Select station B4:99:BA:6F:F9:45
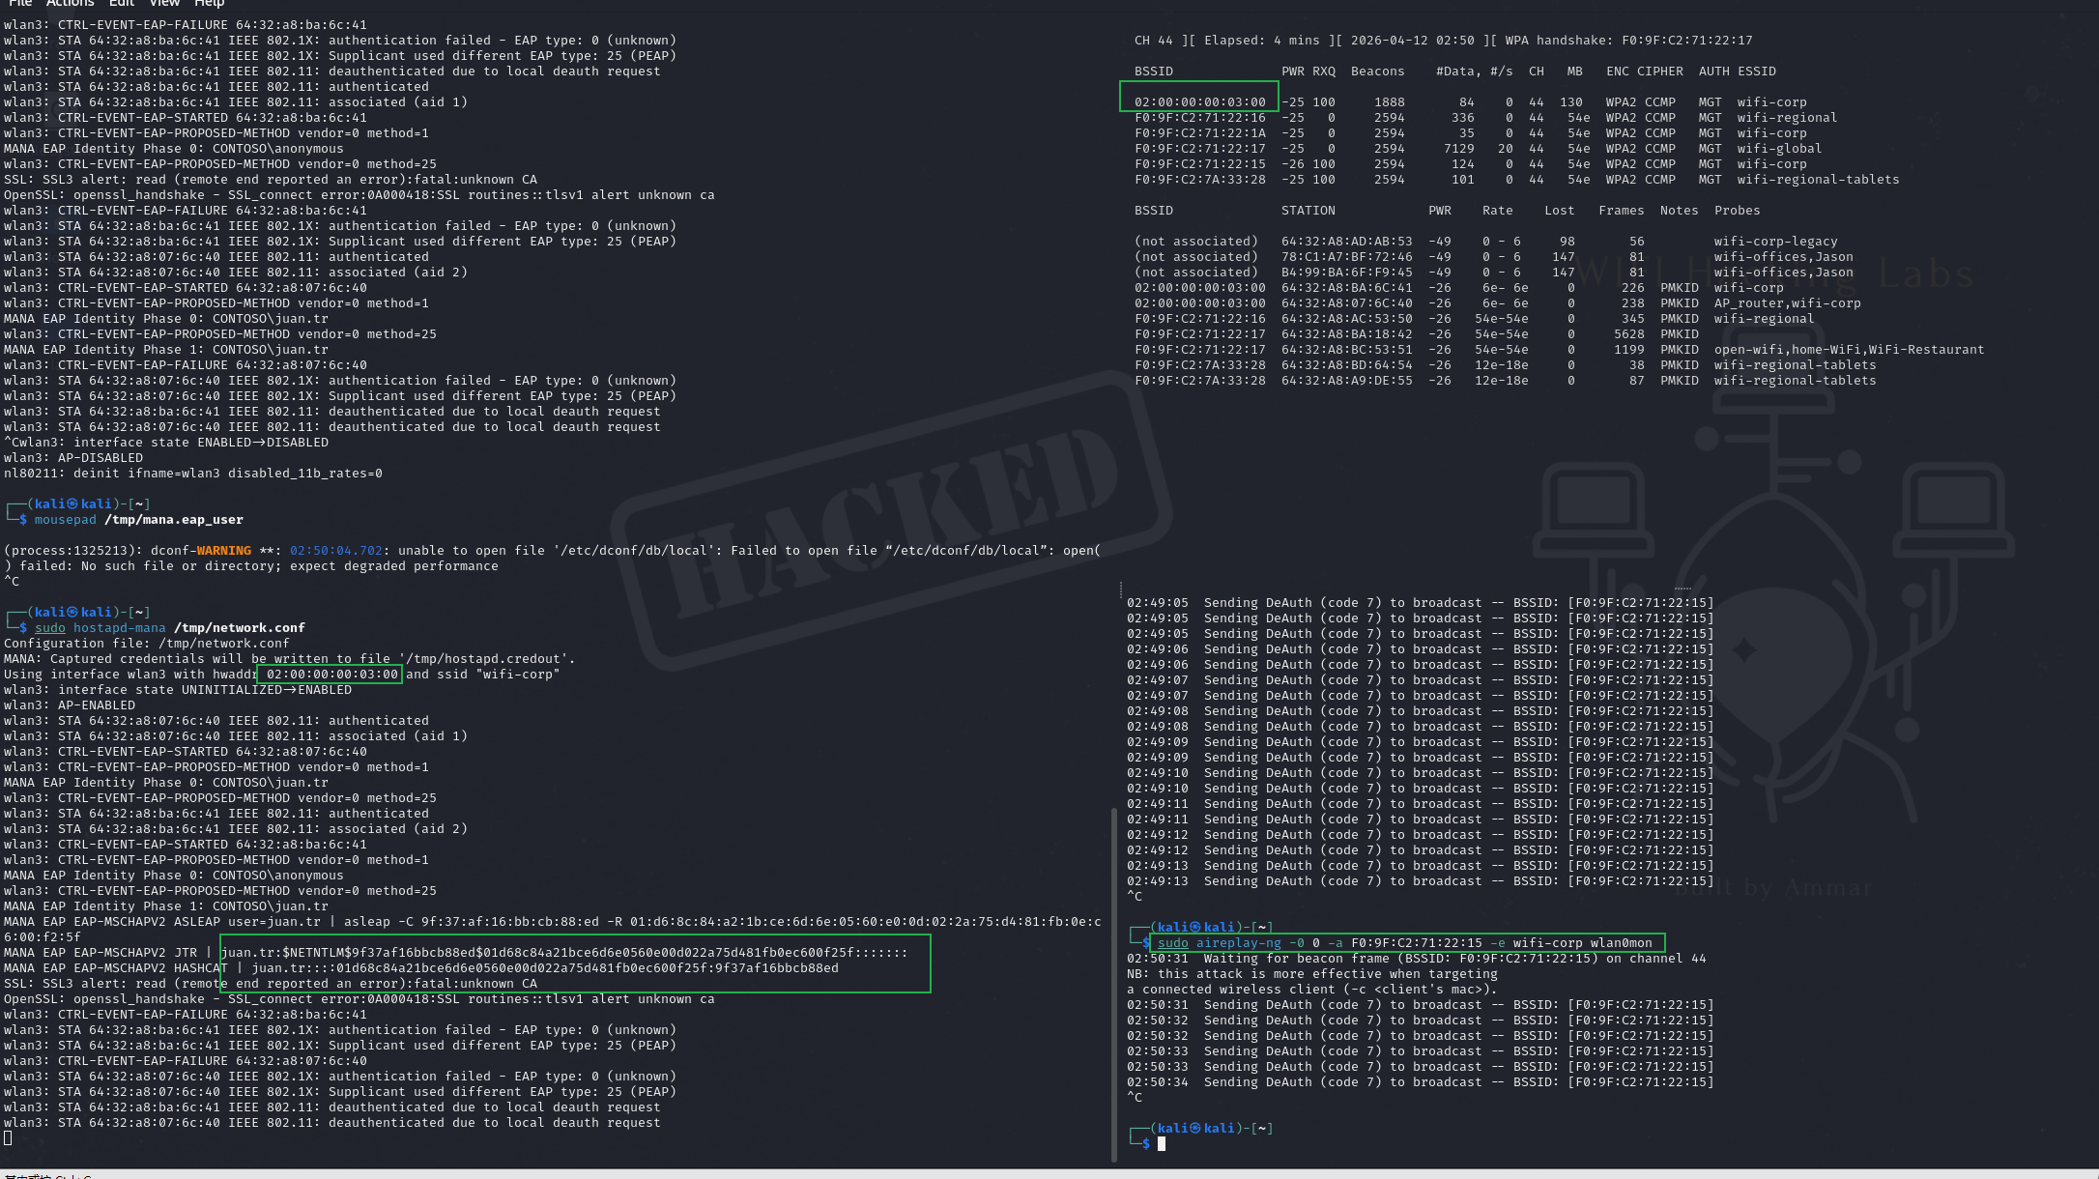 point(1346,273)
